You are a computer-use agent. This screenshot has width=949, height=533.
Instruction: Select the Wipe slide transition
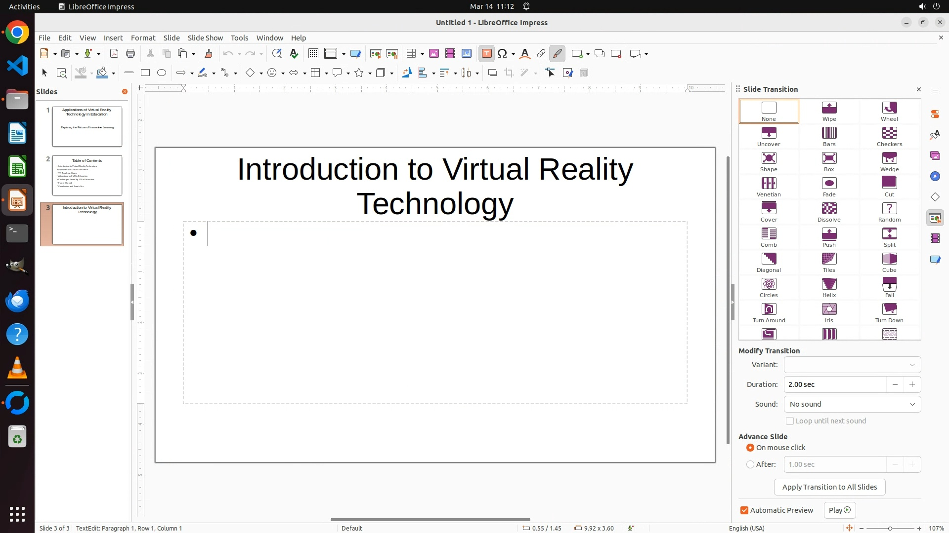pyautogui.click(x=829, y=111)
